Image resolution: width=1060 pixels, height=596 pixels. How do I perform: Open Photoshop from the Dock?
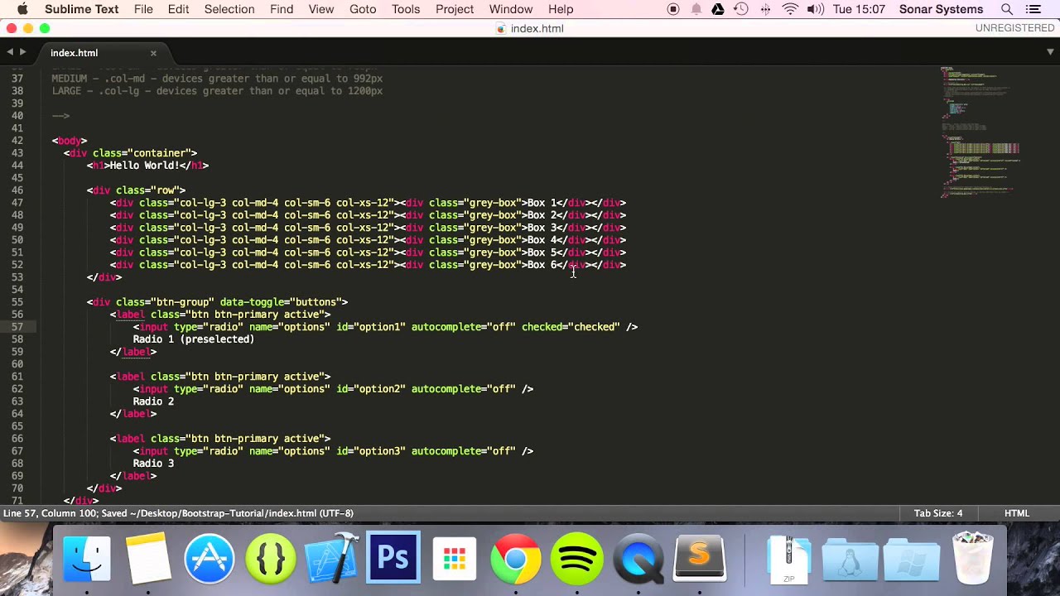pyautogui.click(x=393, y=558)
